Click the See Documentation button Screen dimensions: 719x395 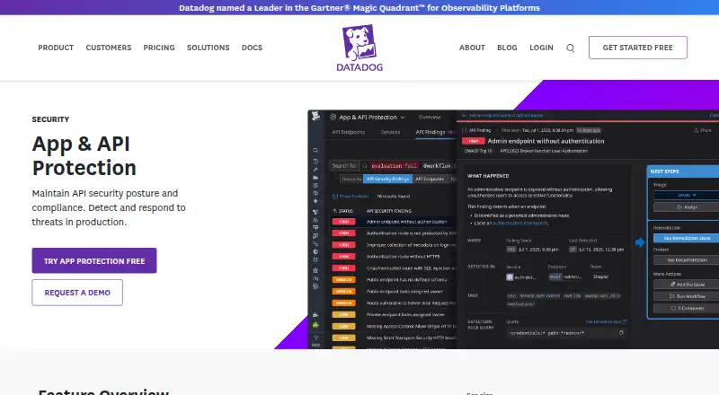coord(687,259)
